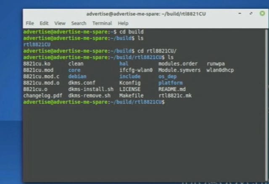Click the platform directory name
The height and width of the screenshot is (184, 269).
click(171, 83)
